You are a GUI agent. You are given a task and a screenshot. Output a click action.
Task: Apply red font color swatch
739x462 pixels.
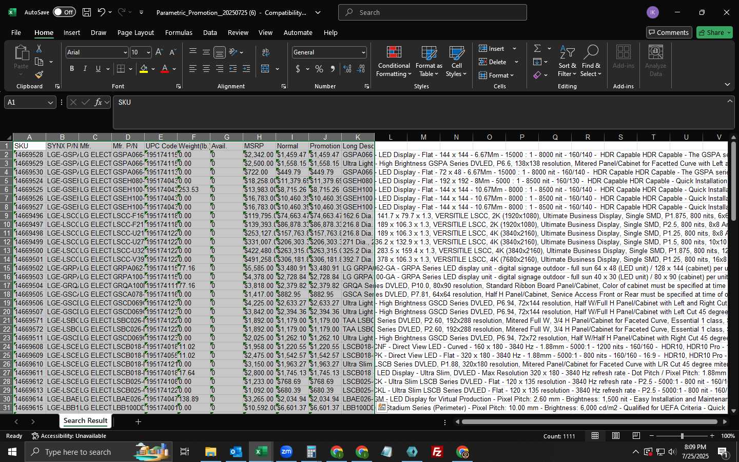[x=165, y=69]
